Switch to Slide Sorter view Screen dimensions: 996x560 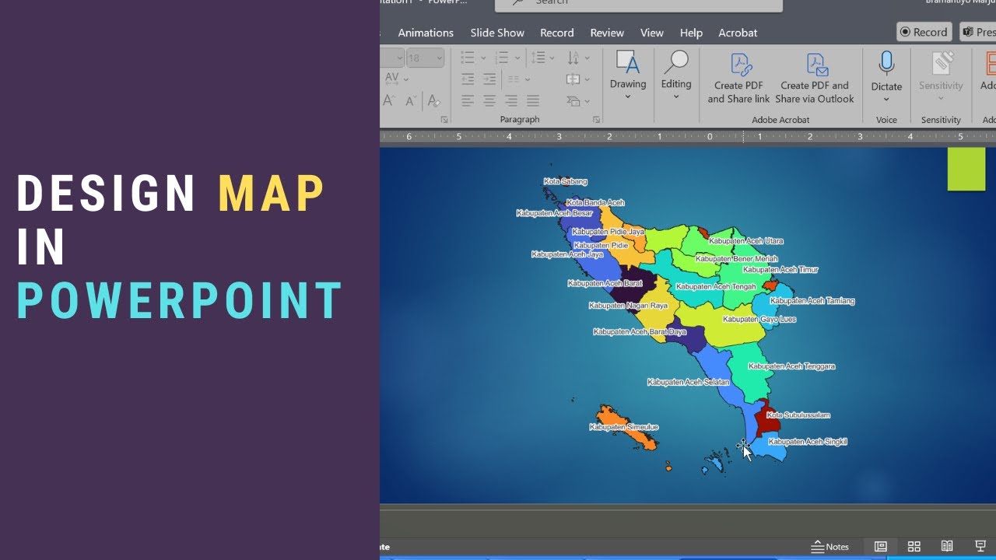pos(914,547)
